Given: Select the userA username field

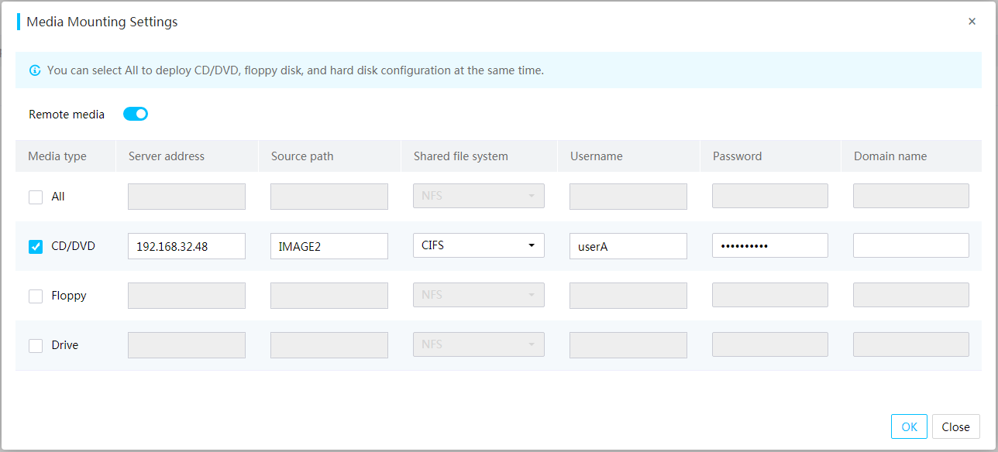Looking at the screenshot, I should tap(628, 246).
